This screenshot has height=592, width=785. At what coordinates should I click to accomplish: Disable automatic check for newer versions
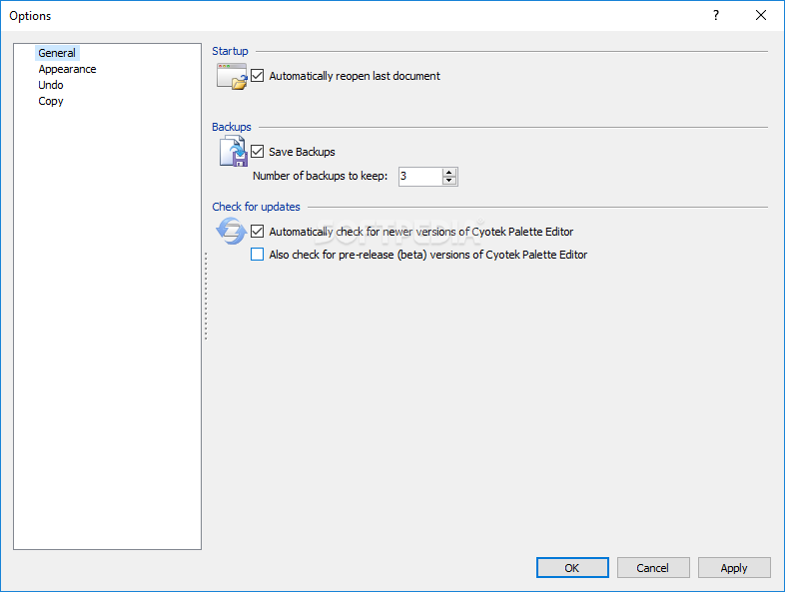coord(258,232)
